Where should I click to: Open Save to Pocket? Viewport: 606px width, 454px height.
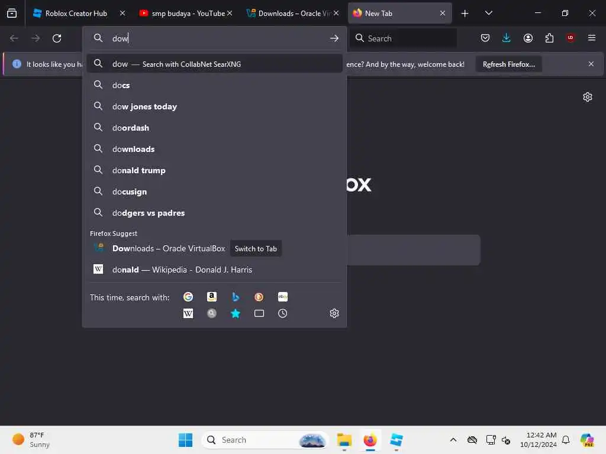pos(485,38)
